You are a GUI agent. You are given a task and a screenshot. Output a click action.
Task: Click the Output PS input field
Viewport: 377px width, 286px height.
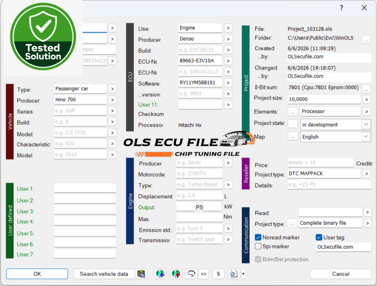tap(185, 206)
